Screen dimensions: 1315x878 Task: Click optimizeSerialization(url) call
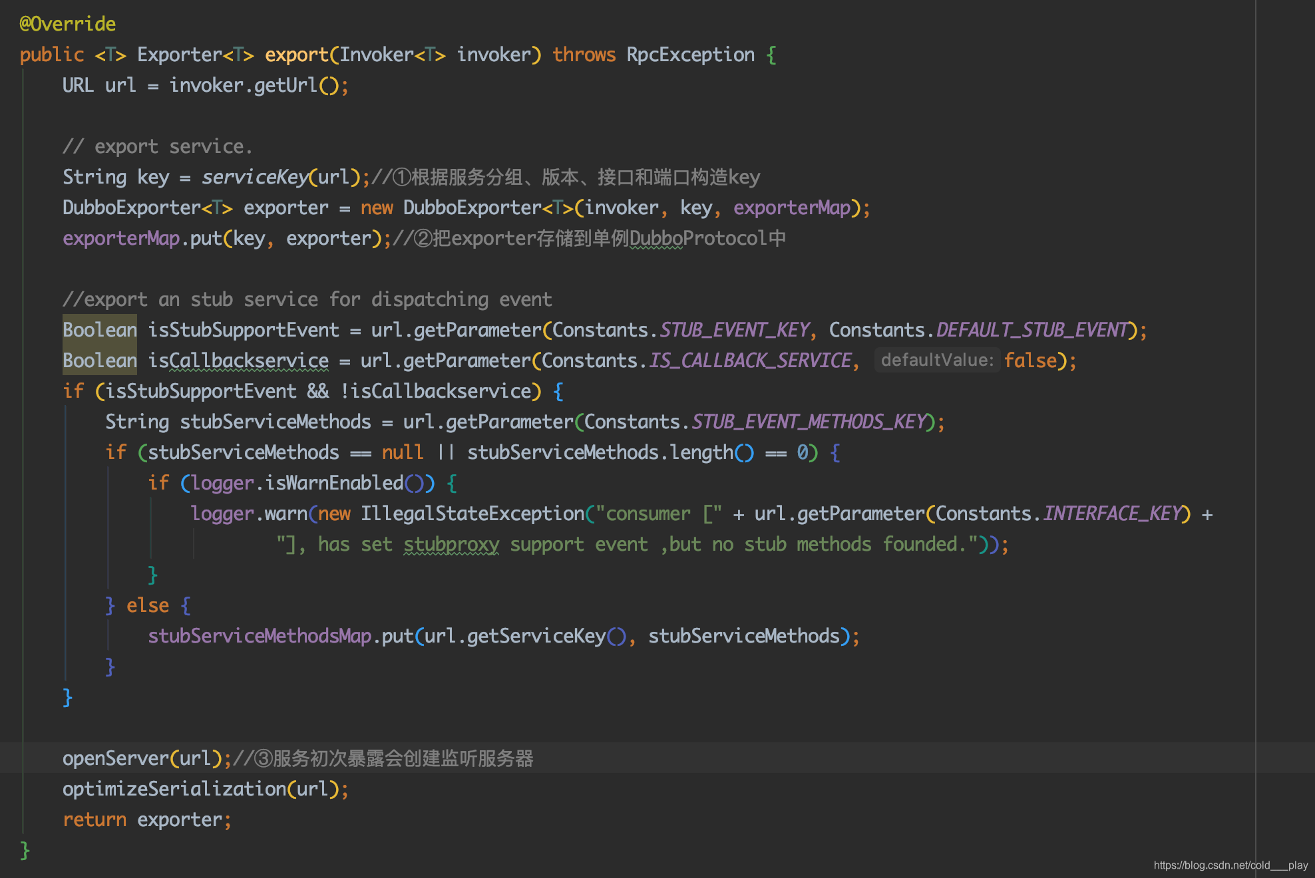click(x=201, y=789)
